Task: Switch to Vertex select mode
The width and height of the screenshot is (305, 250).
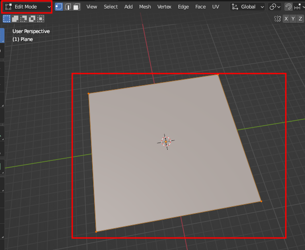Action: tap(59, 7)
